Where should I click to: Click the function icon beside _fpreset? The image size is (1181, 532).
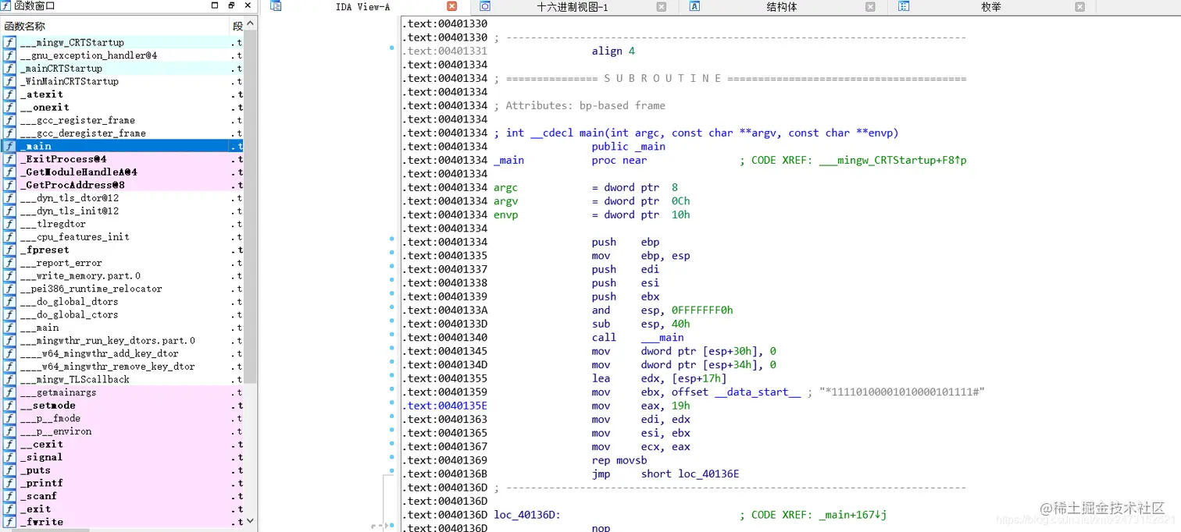tap(9, 250)
